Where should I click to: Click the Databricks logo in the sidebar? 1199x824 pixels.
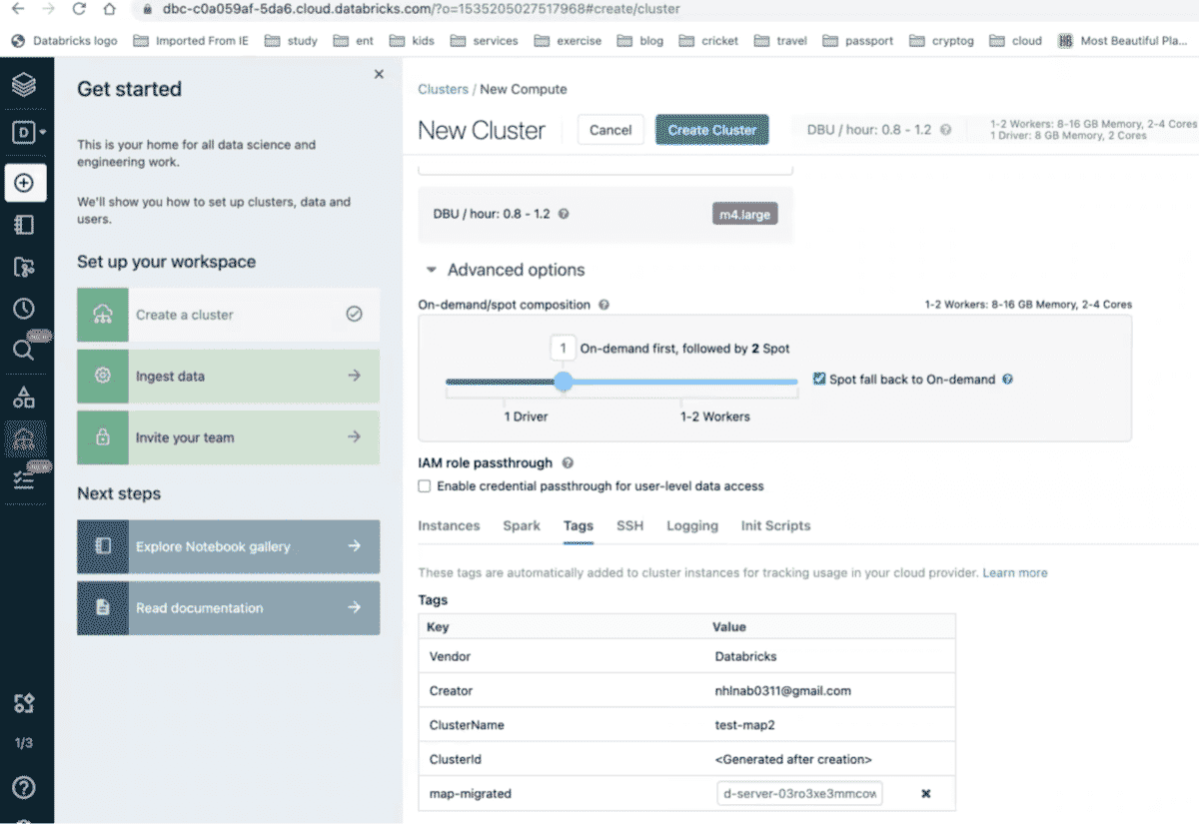[x=24, y=85]
